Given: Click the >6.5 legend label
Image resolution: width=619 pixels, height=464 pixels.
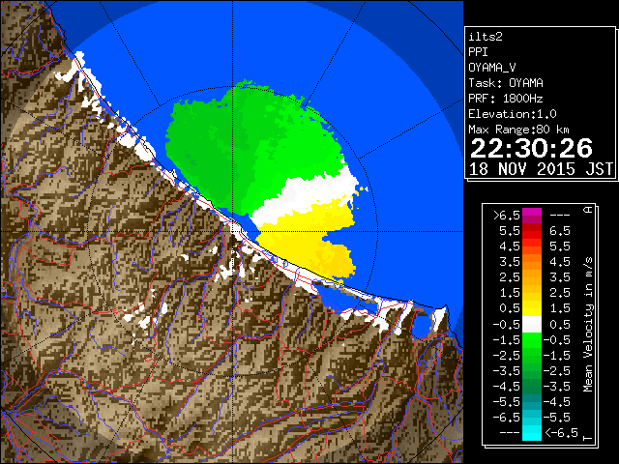Looking at the screenshot, I should (507, 216).
